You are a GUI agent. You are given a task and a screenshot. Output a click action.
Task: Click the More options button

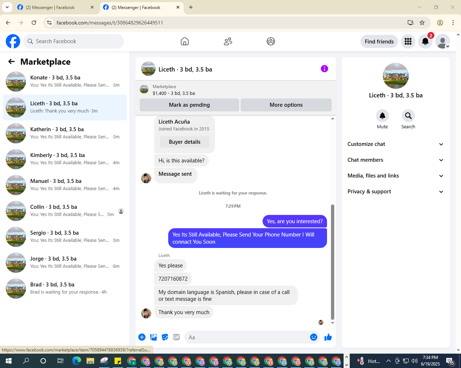286,105
